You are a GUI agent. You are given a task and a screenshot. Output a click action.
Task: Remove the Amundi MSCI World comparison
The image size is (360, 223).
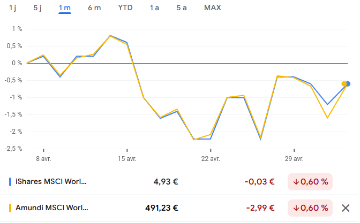(346, 208)
